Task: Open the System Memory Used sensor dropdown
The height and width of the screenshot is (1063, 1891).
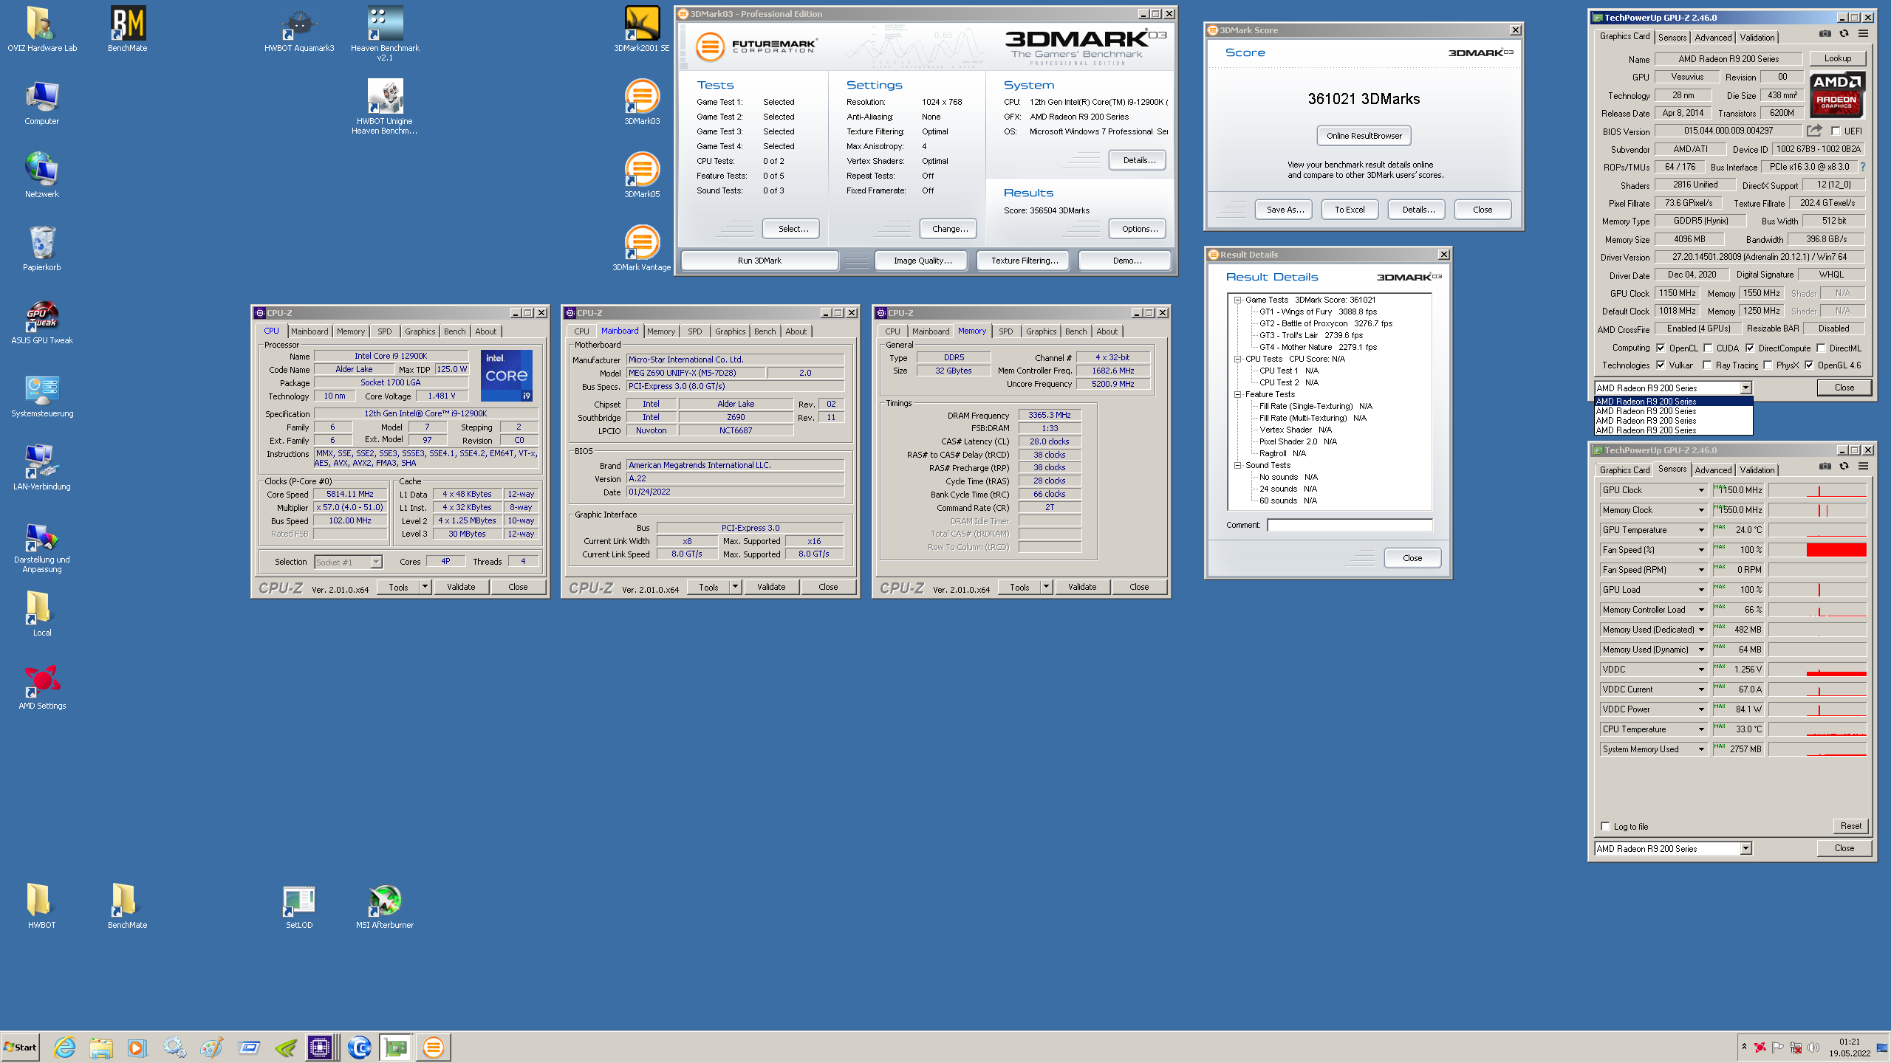Action: (1700, 749)
